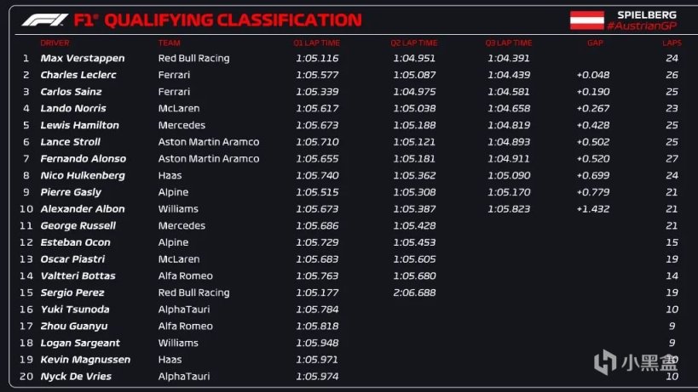
Task: Click the Qualifying Classification title
Action: (x=218, y=20)
